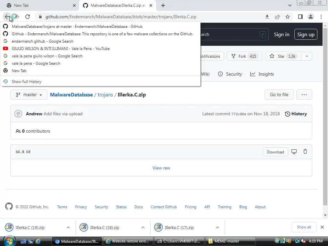Image resolution: width=328 pixels, height=246 pixels.
Task: Click the Andrew author name
Action: (34, 114)
